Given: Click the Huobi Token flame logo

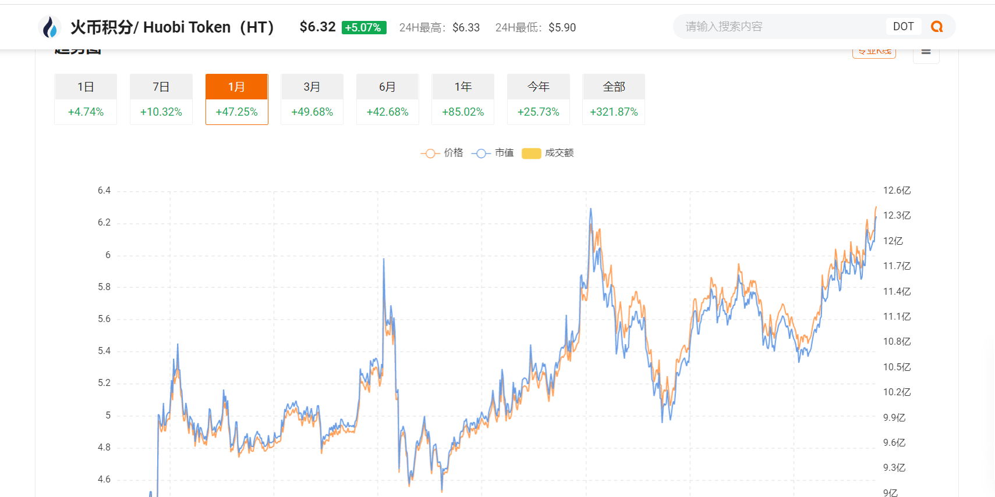Looking at the screenshot, I should pyautogui.click(x=50, y=27).
